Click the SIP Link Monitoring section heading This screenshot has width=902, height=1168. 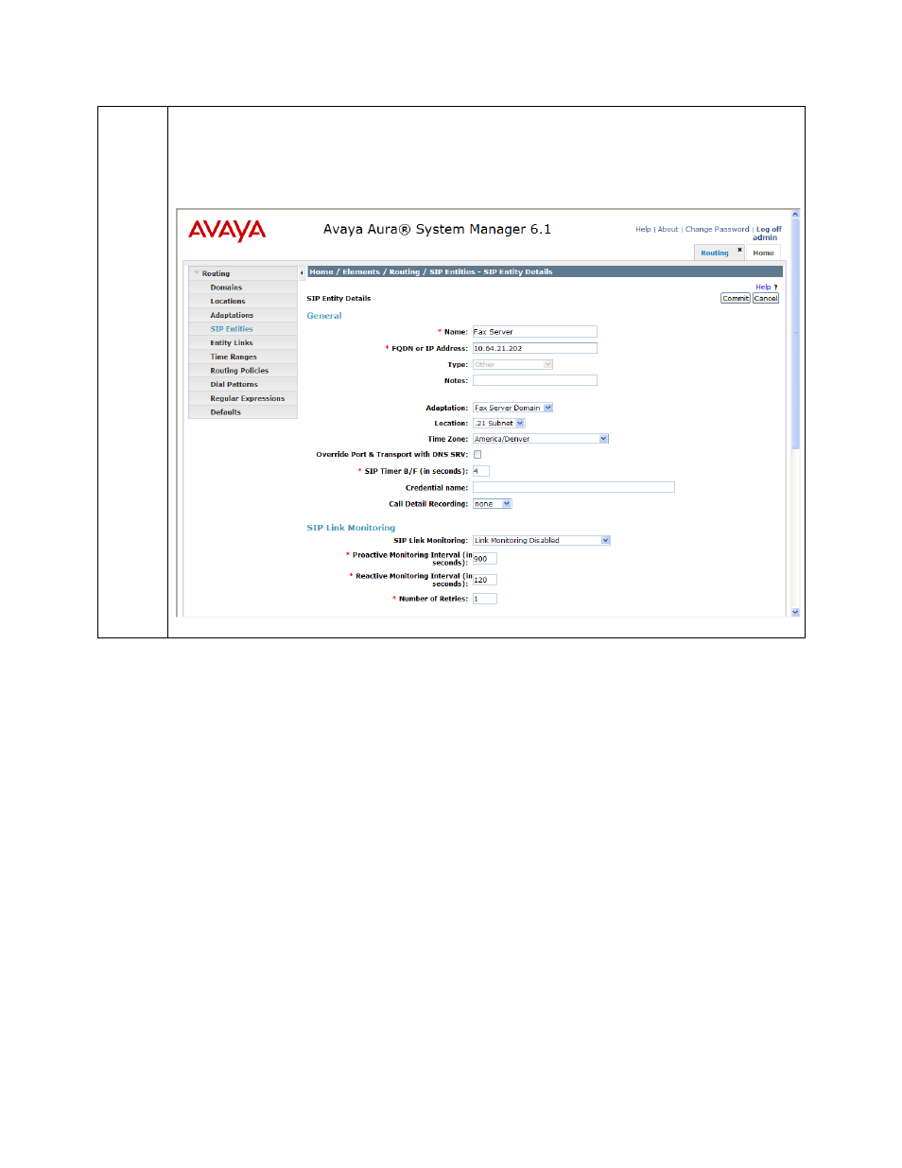coord(351,528)
